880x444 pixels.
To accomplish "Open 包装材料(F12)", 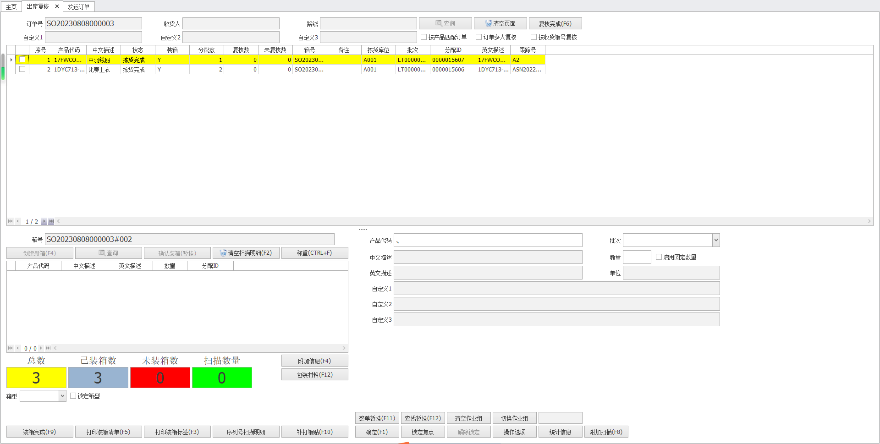I will point(315,375).
